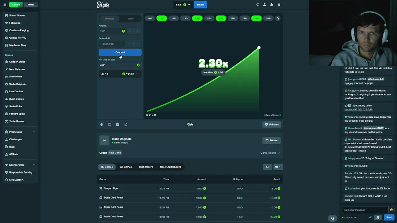The image size is (397, 223).
Task: Toggle the ghost mode icon above bets table
Action: pyautogui.click(x=267, y=167)
